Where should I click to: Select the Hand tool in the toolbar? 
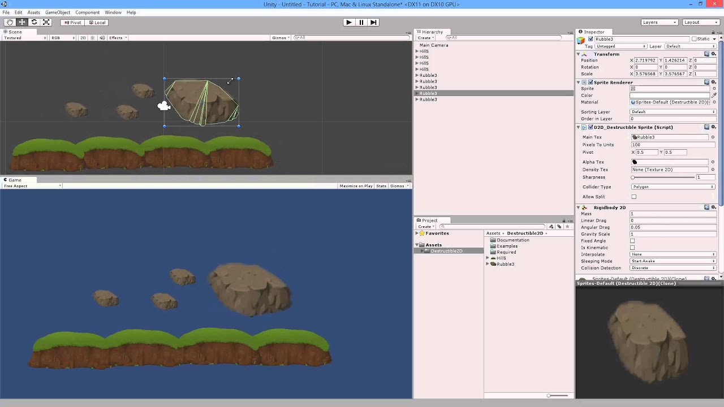[x=10, y=22]
